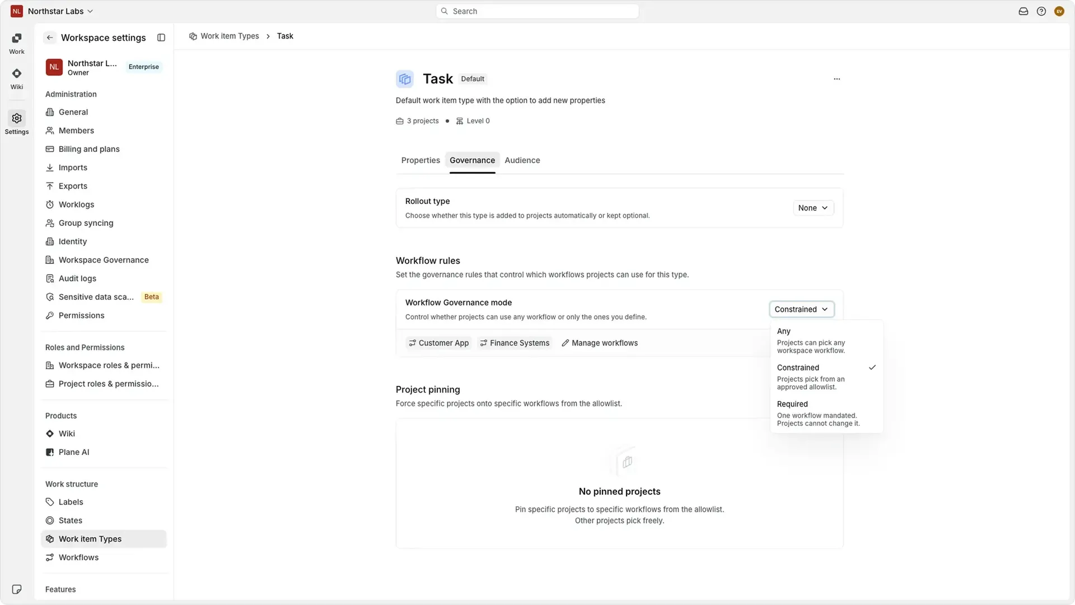
Task: Switch to the Properties tab
Action: click(x=420, y=160)
